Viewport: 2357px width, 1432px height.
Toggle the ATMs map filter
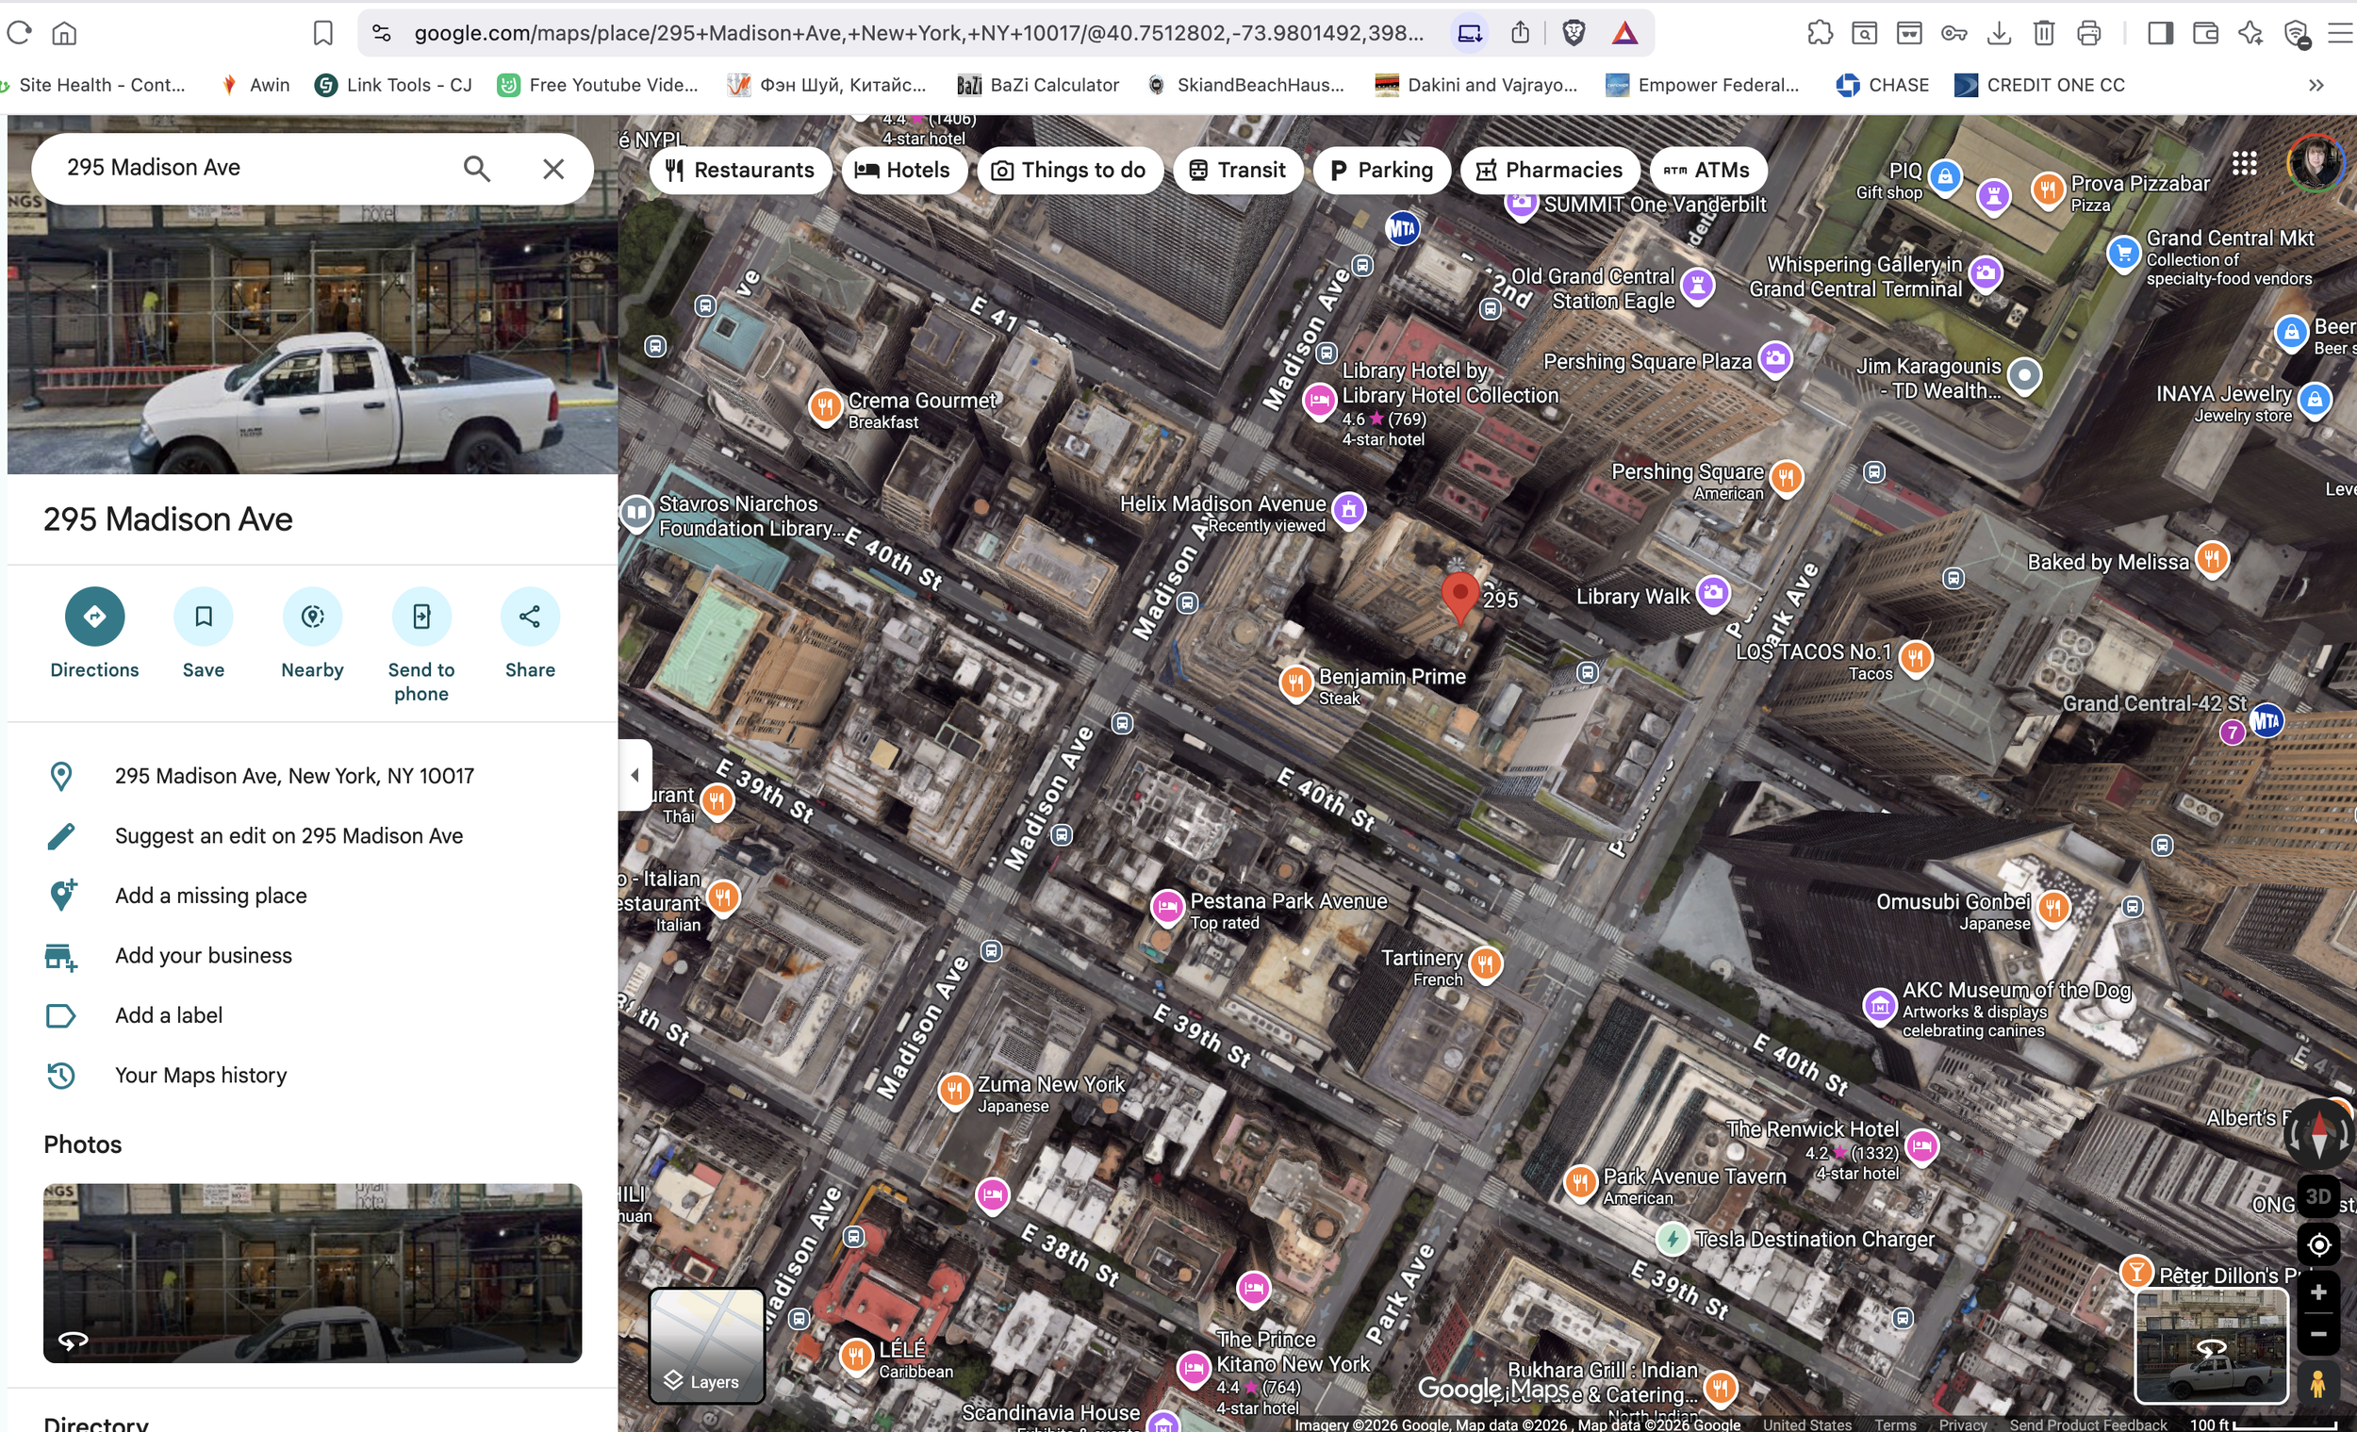click(1708, 170)
